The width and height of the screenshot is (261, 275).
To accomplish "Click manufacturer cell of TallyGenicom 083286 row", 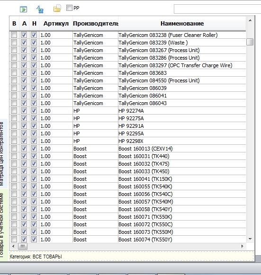I will [96, 58].
